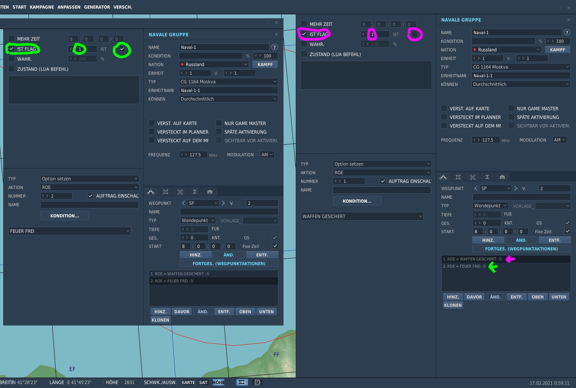
Task: Open the WAFFEN GESICHERT dropdown
Action: (362, 216)
